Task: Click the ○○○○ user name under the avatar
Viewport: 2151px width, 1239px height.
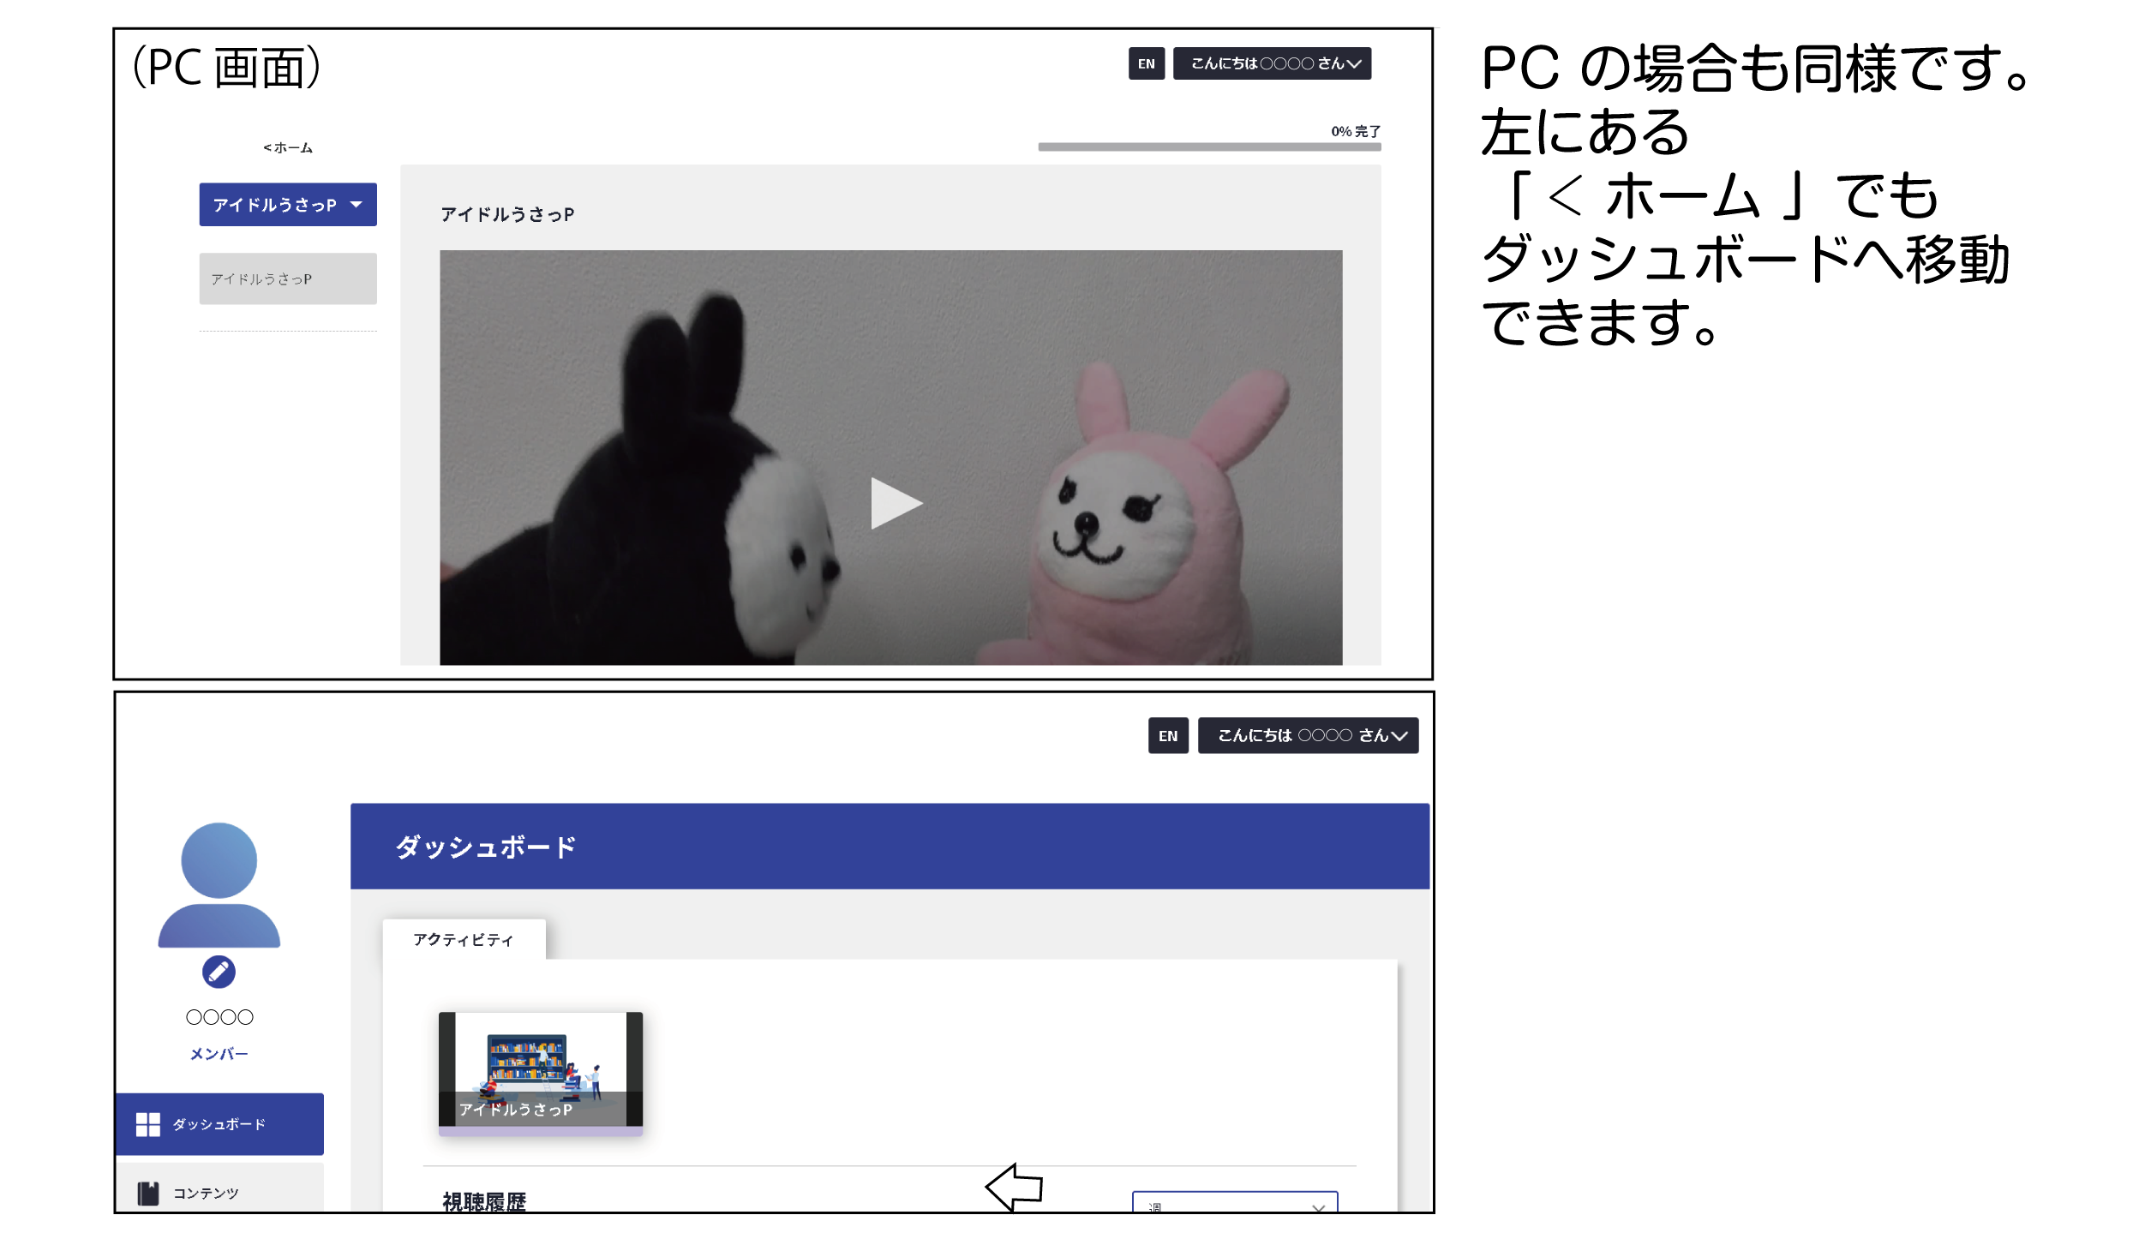Action: (219, 1017)
